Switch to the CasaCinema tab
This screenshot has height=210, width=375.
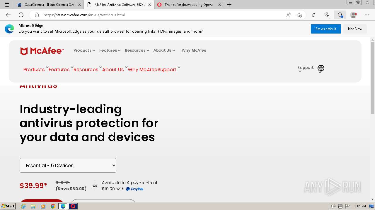click(x=49, y=5)
